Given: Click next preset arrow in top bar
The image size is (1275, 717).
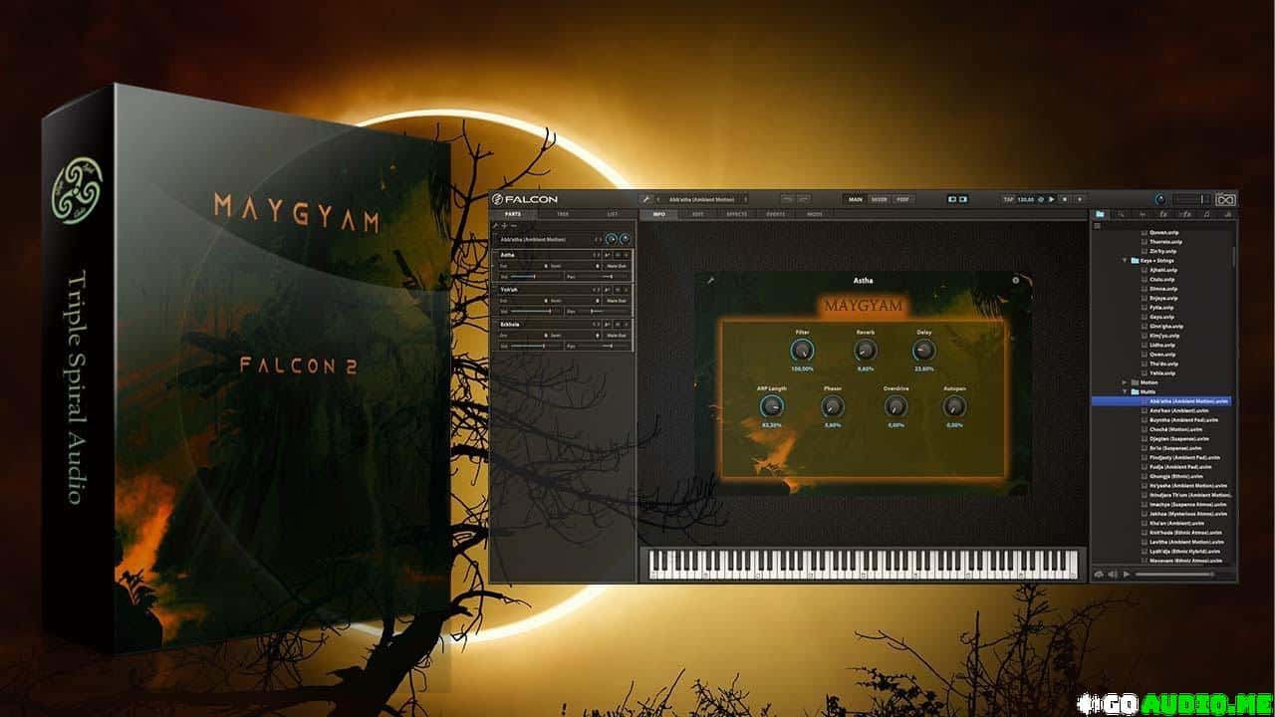Looking at the screenshot, I should point(745,199).
